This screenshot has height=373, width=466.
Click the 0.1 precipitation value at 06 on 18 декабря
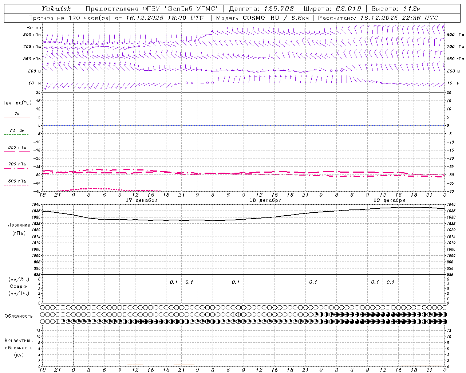(x=236, y=282)
